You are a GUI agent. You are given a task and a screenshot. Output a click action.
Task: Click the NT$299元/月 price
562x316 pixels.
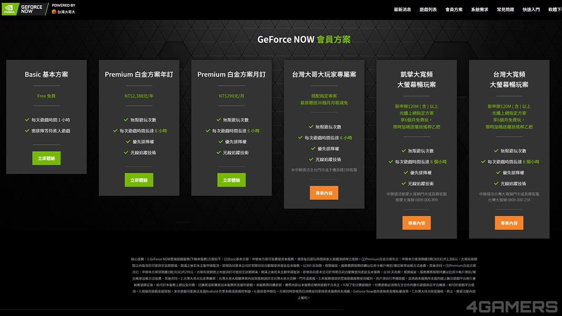[x=231, y=96]
